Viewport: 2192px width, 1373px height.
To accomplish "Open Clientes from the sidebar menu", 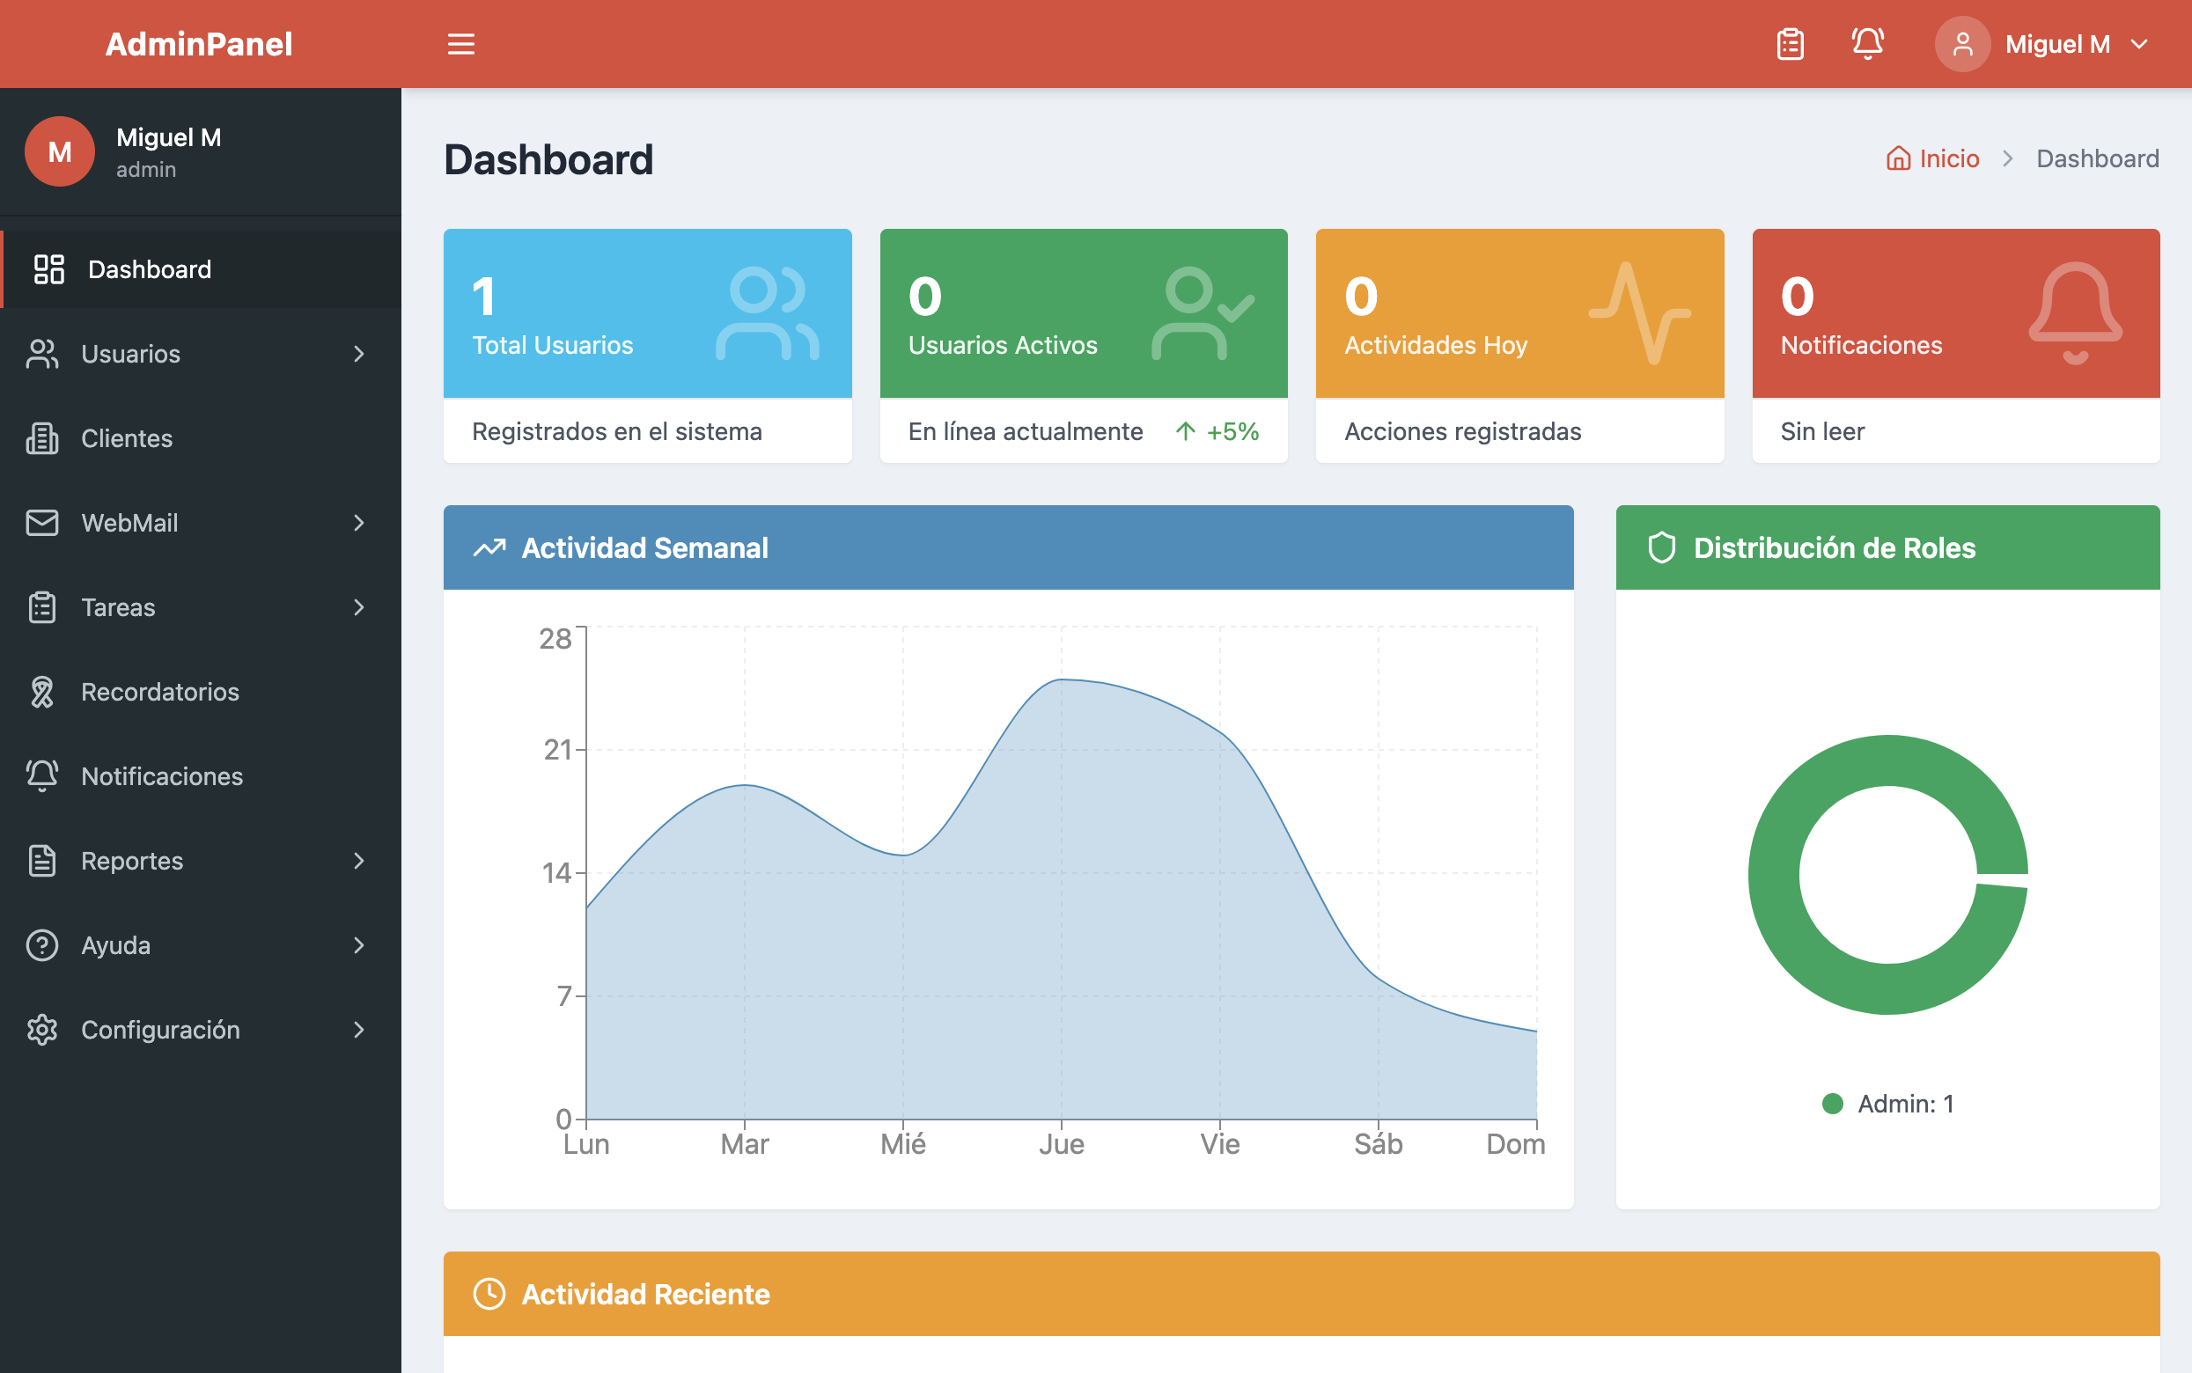I will tap(201, 437).
